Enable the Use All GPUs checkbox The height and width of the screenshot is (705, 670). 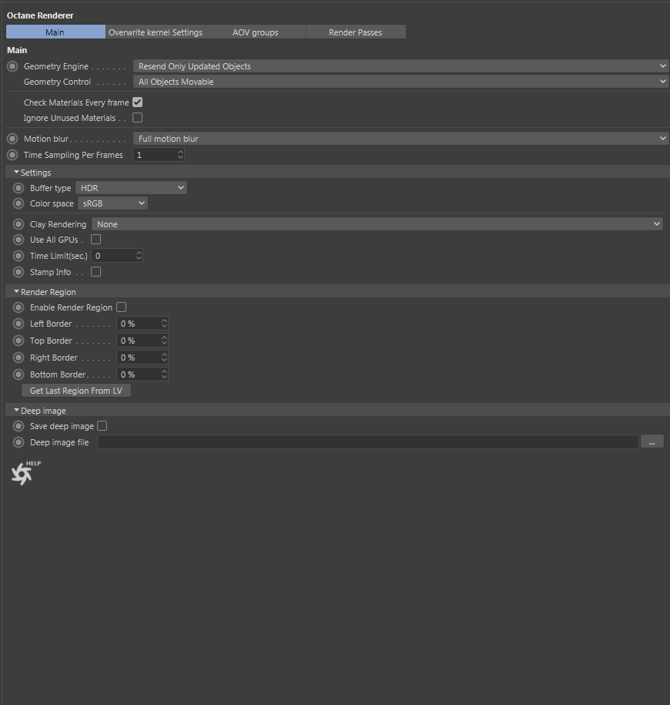95,240
